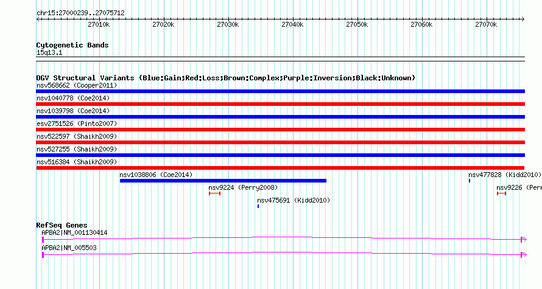The image size is (542, 289).
Task: Open nsv477828 (Kidd2010) label
Action: [505, 175]
